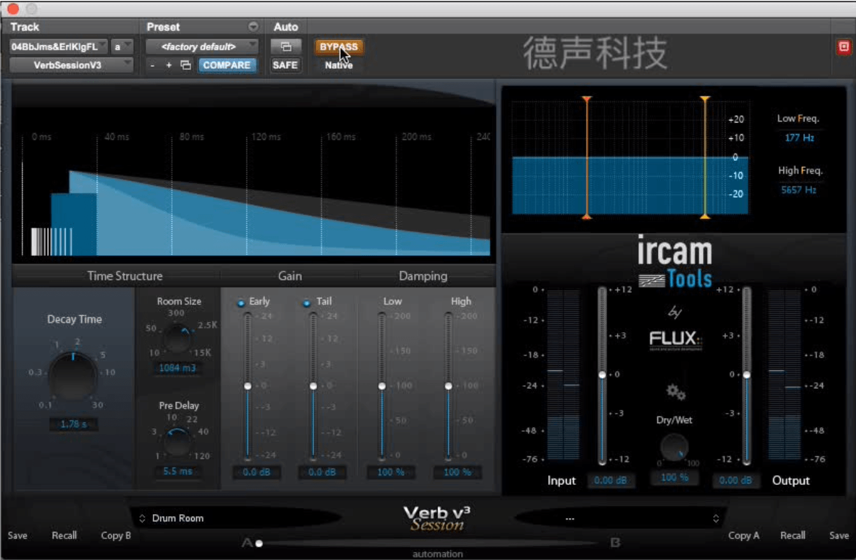Adjust the Low damping slider handle
The height and width of the screenshot is (560, 856).
382,386
